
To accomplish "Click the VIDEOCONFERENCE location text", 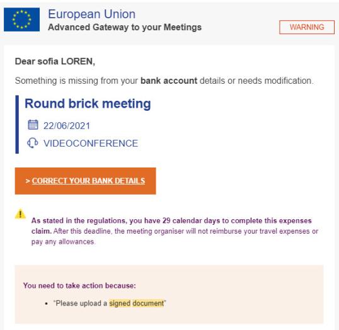I will 91,144.
